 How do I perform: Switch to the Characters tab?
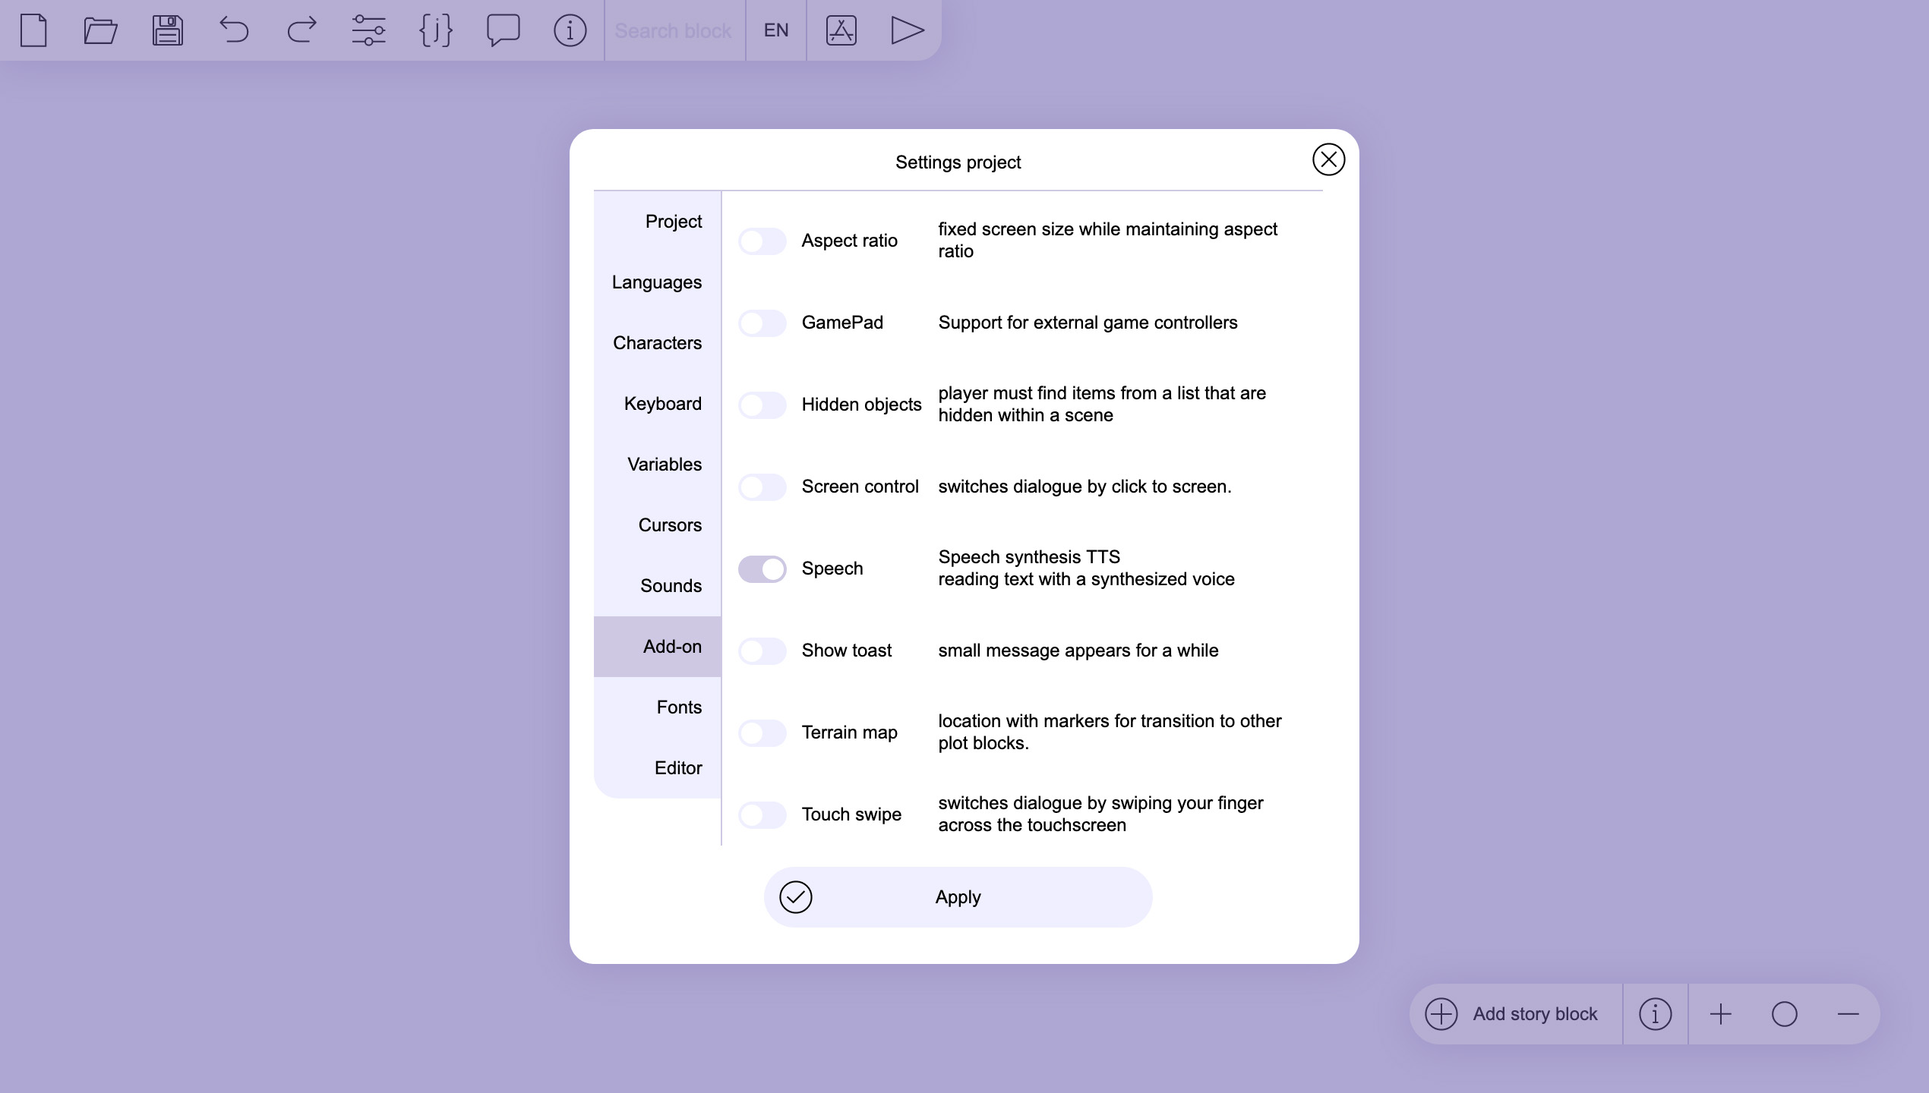pos(657,343)
